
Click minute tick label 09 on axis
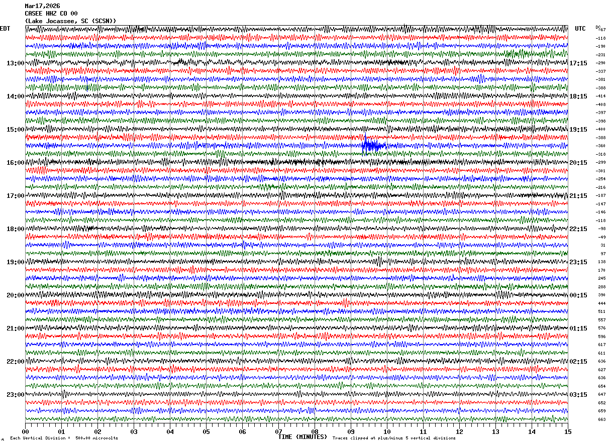[351, 431]
